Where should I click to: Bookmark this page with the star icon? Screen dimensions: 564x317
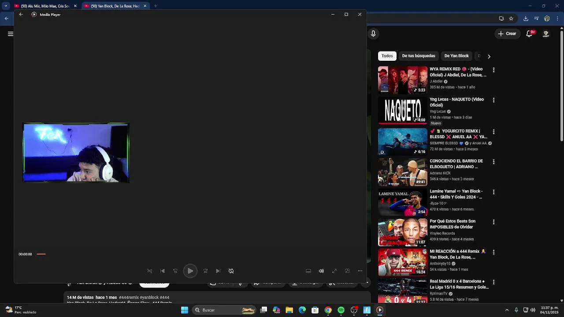tap(511, 18)
